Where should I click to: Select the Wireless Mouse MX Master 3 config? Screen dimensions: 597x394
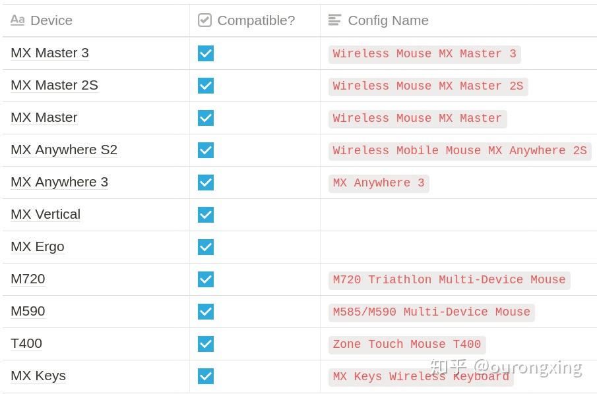(424, 54)
